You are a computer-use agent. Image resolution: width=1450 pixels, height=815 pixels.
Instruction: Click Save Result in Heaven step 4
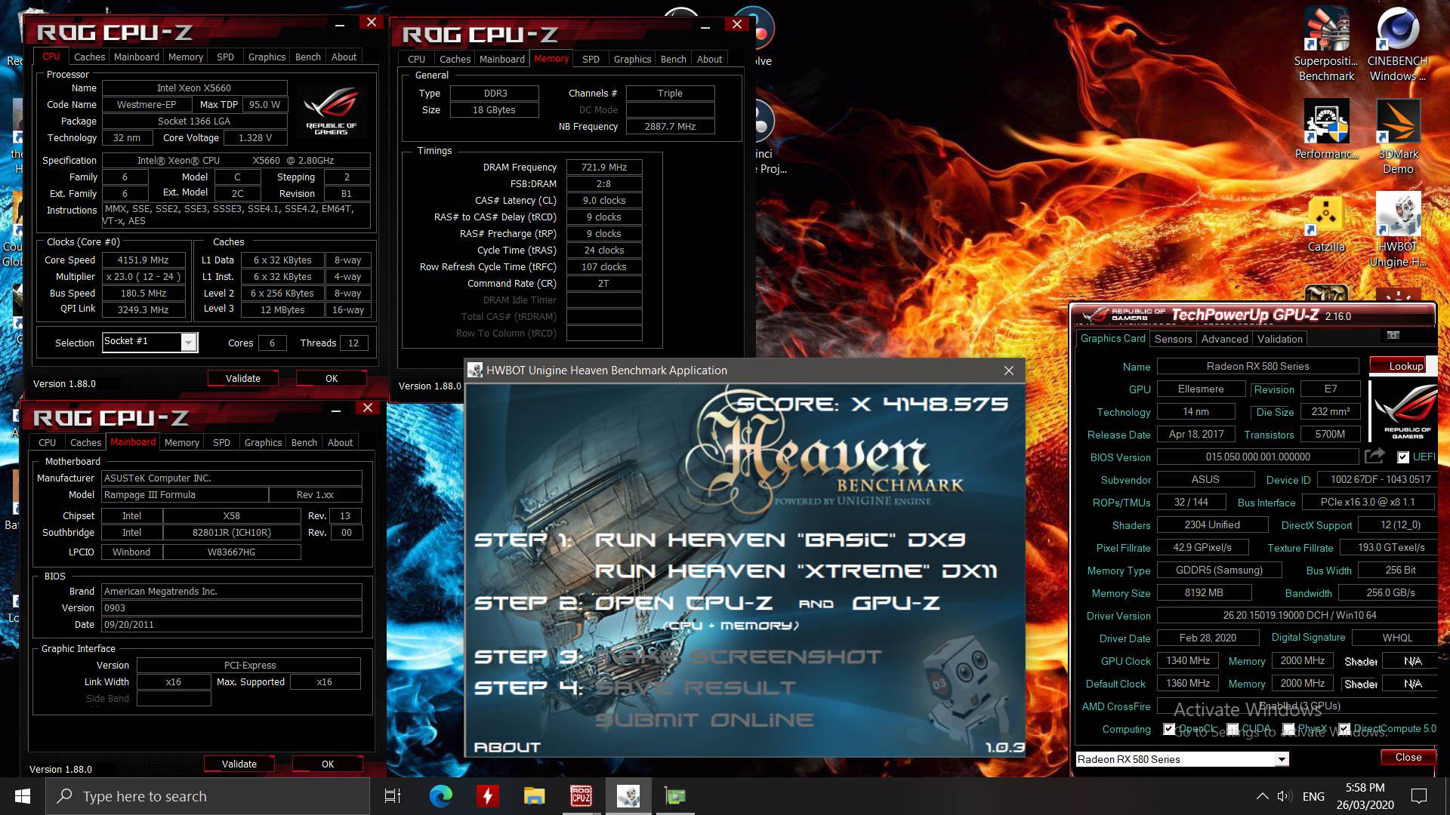(x=695, y=687)
